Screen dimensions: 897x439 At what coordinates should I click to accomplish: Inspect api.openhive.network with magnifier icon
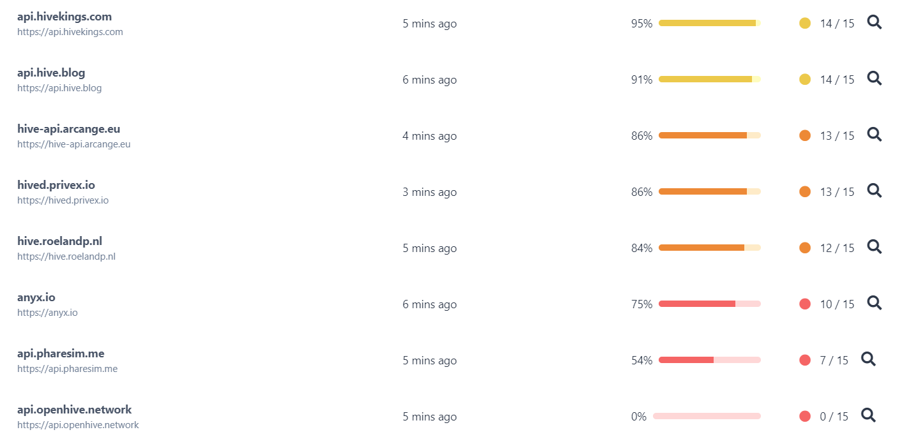(x=868, y=415)
